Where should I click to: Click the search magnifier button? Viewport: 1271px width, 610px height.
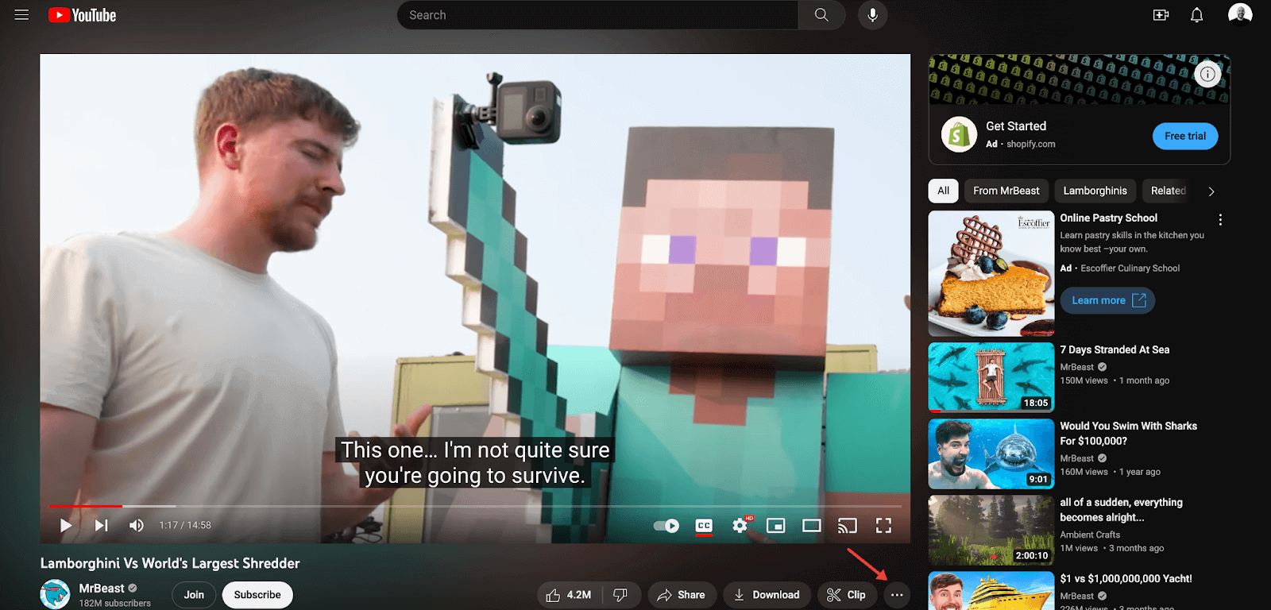pyautogui.click(x=821, y=15)
